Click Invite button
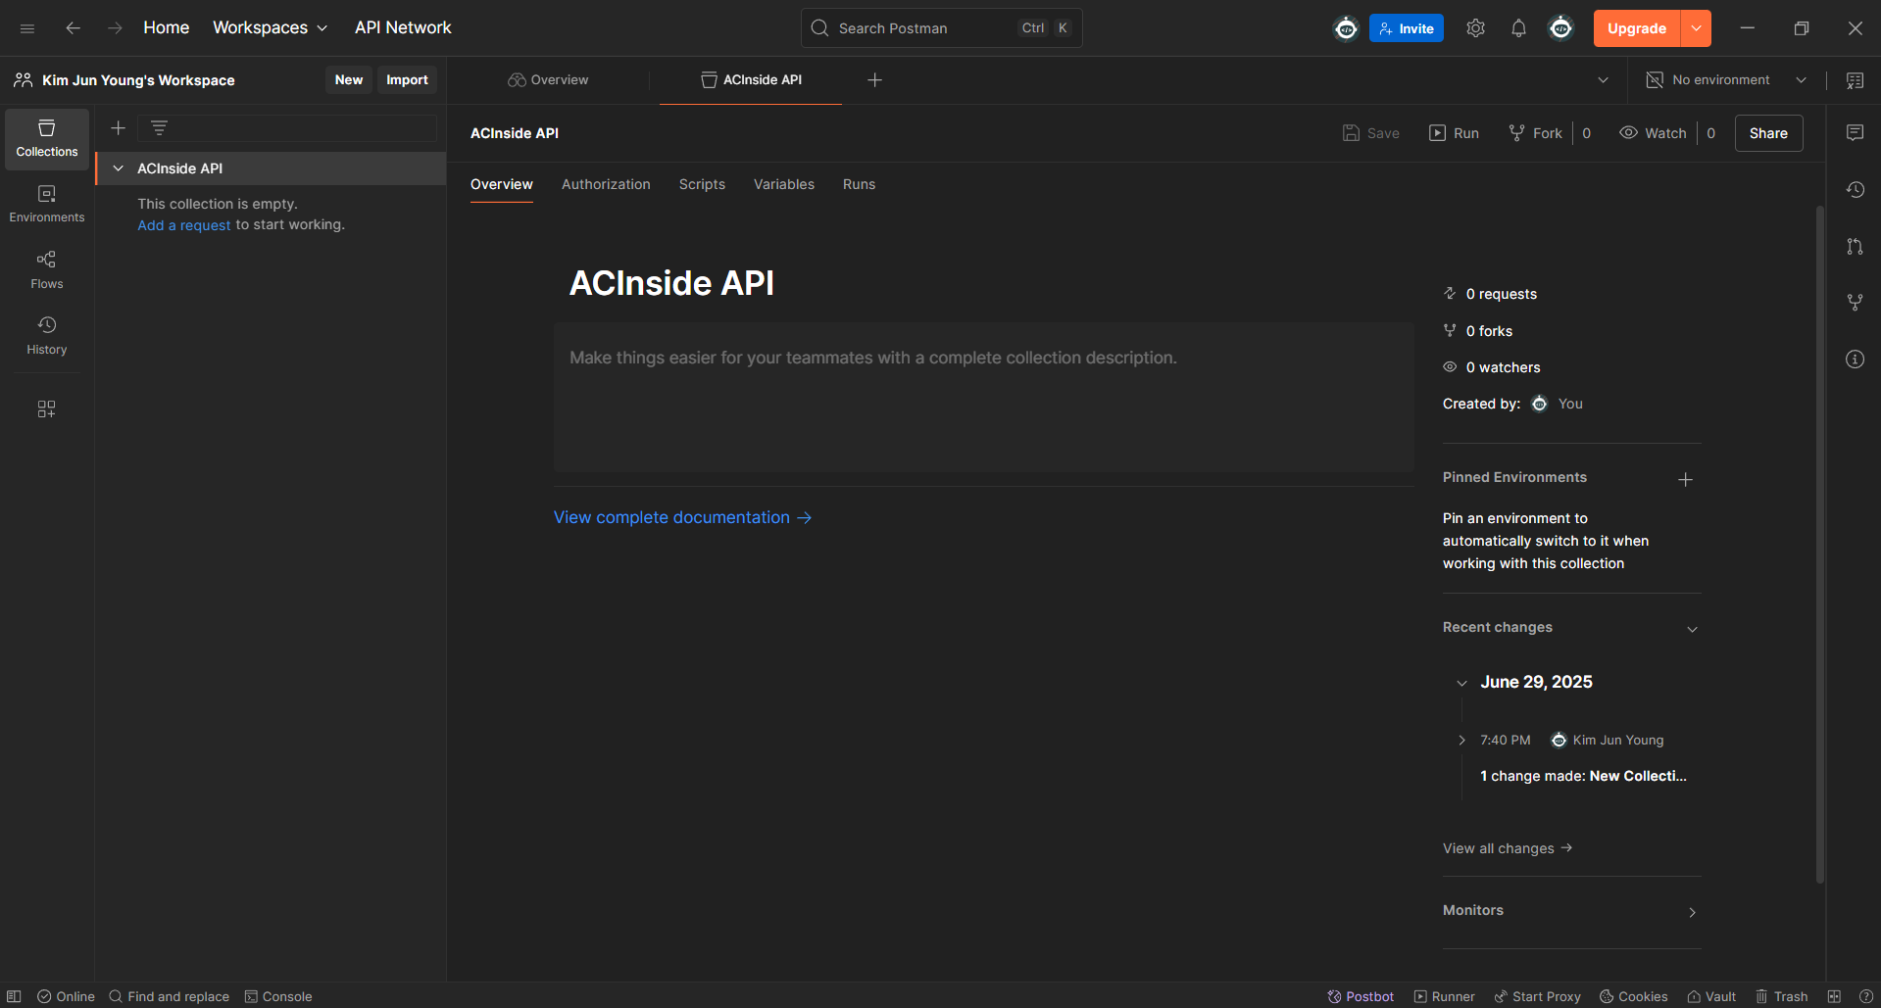Viewport: 1881px width, 1008px height. tap(1407, 28)
